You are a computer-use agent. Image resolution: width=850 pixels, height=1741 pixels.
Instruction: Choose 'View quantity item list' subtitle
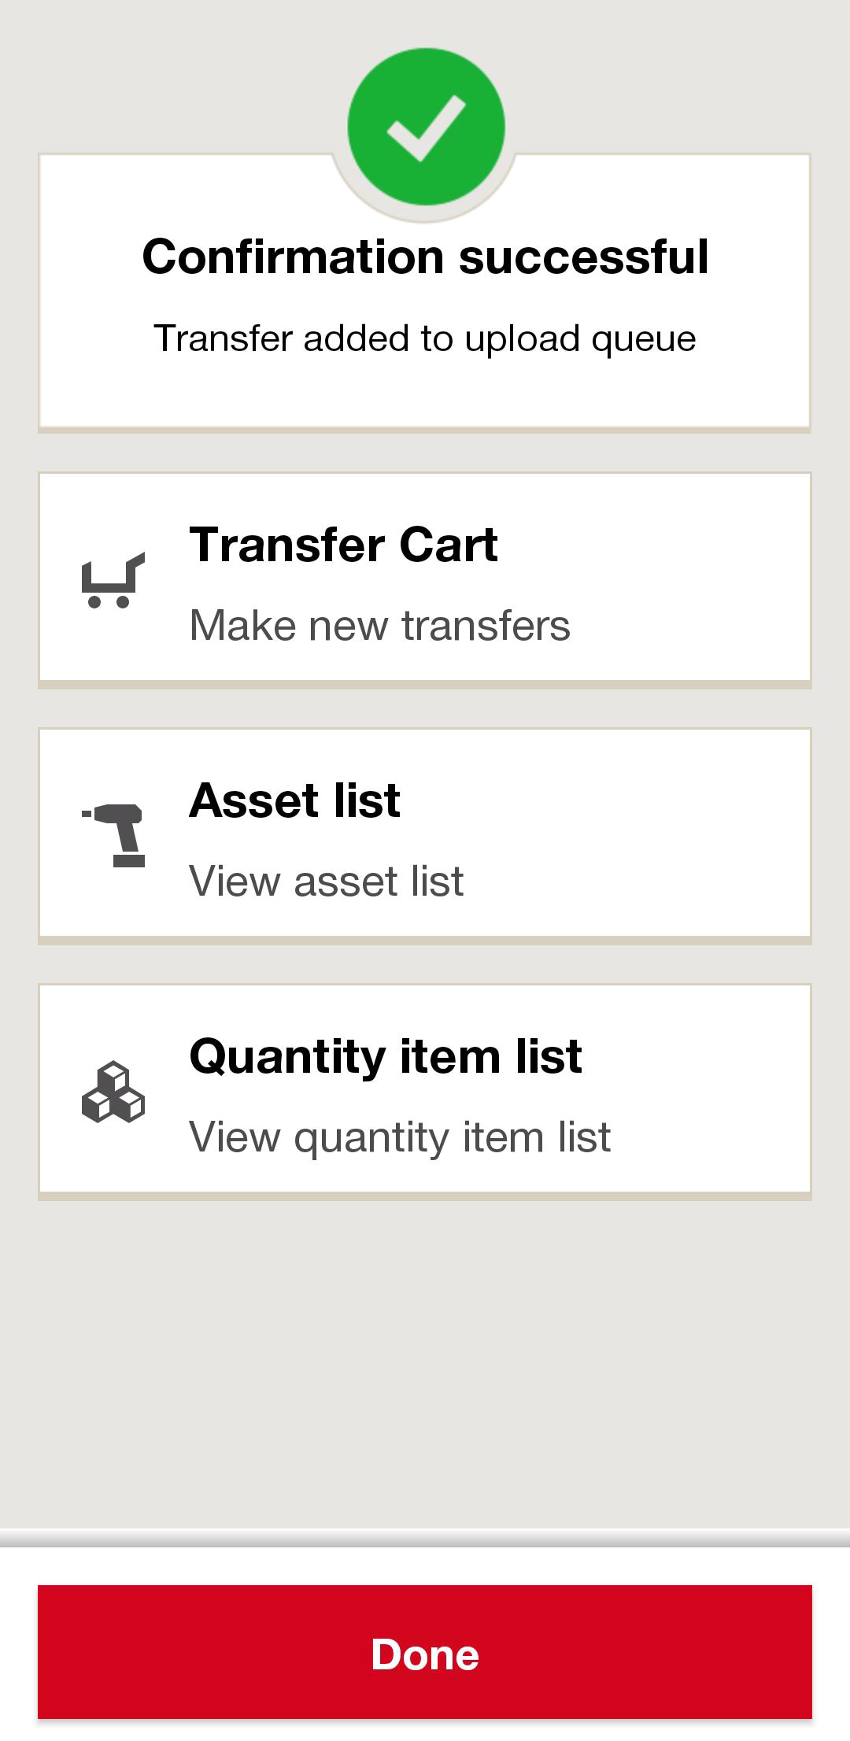[x=400, y=1137]
